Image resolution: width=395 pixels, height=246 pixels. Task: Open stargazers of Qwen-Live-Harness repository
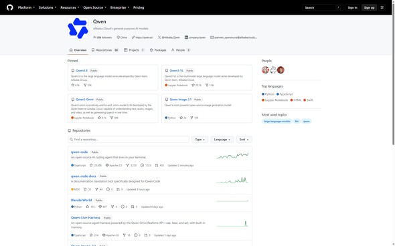(x=94, y=235)
